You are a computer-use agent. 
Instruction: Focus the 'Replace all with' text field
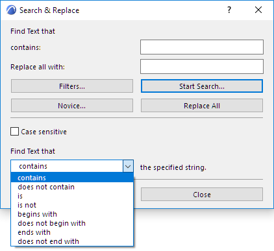pos(202,66)
